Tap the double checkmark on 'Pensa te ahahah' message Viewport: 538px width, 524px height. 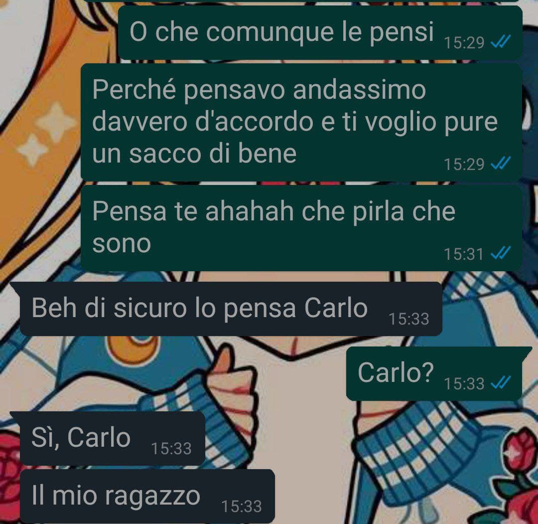[x=501, y=254]
